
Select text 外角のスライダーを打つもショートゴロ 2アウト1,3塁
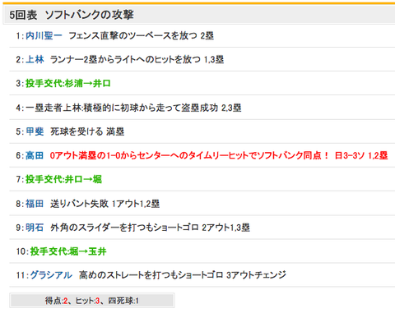coord(150,228)
